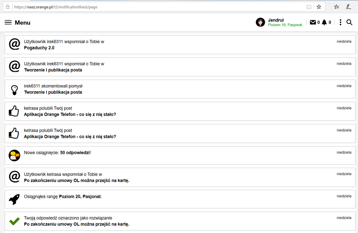Open the hamburger Menu icon
Viewport: 358px width, 233px height.
point(8,23)
